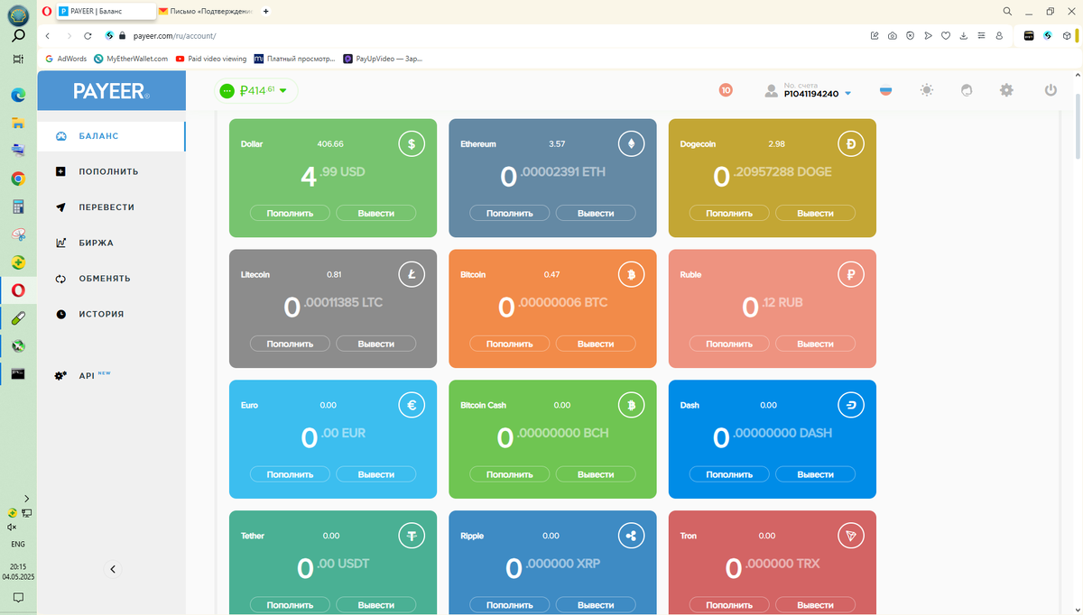Click Вывести on the Euro card
The image size is (1083, 615).
click(x=376, y=474)
